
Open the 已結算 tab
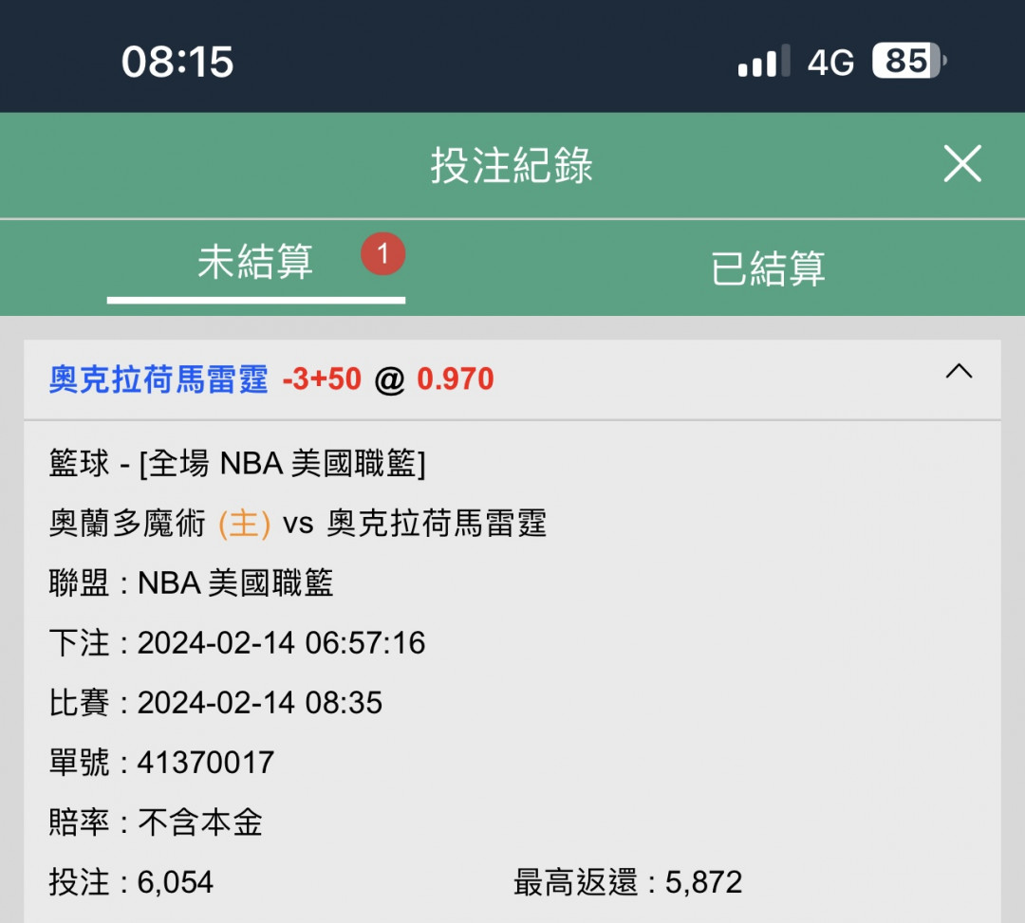[x=768, y=268]
